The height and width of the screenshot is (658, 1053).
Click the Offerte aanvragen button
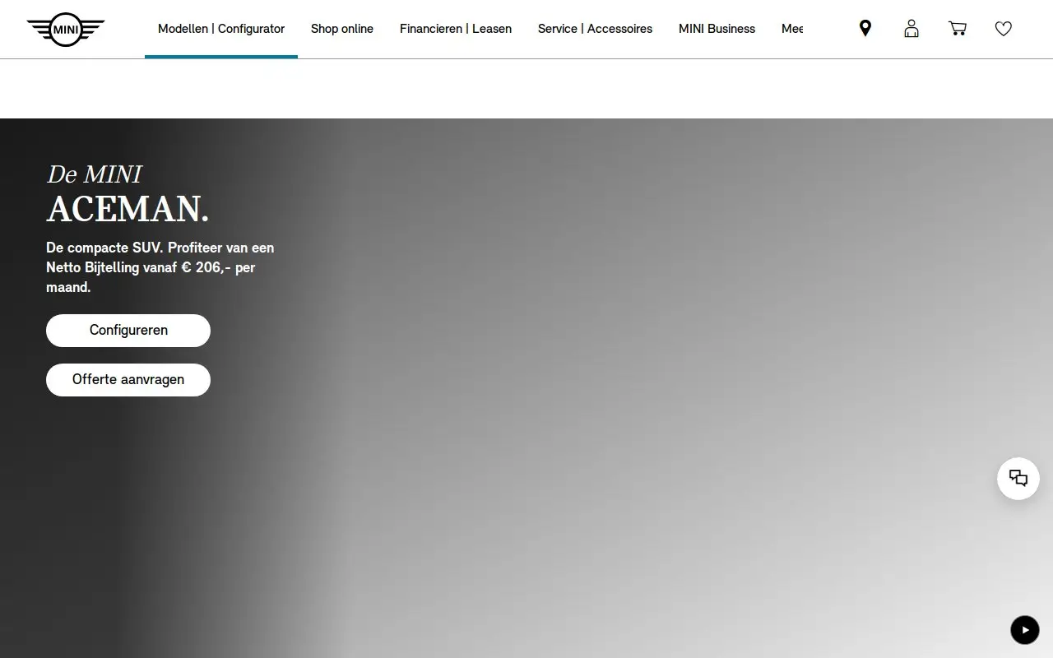click(128, 380)
